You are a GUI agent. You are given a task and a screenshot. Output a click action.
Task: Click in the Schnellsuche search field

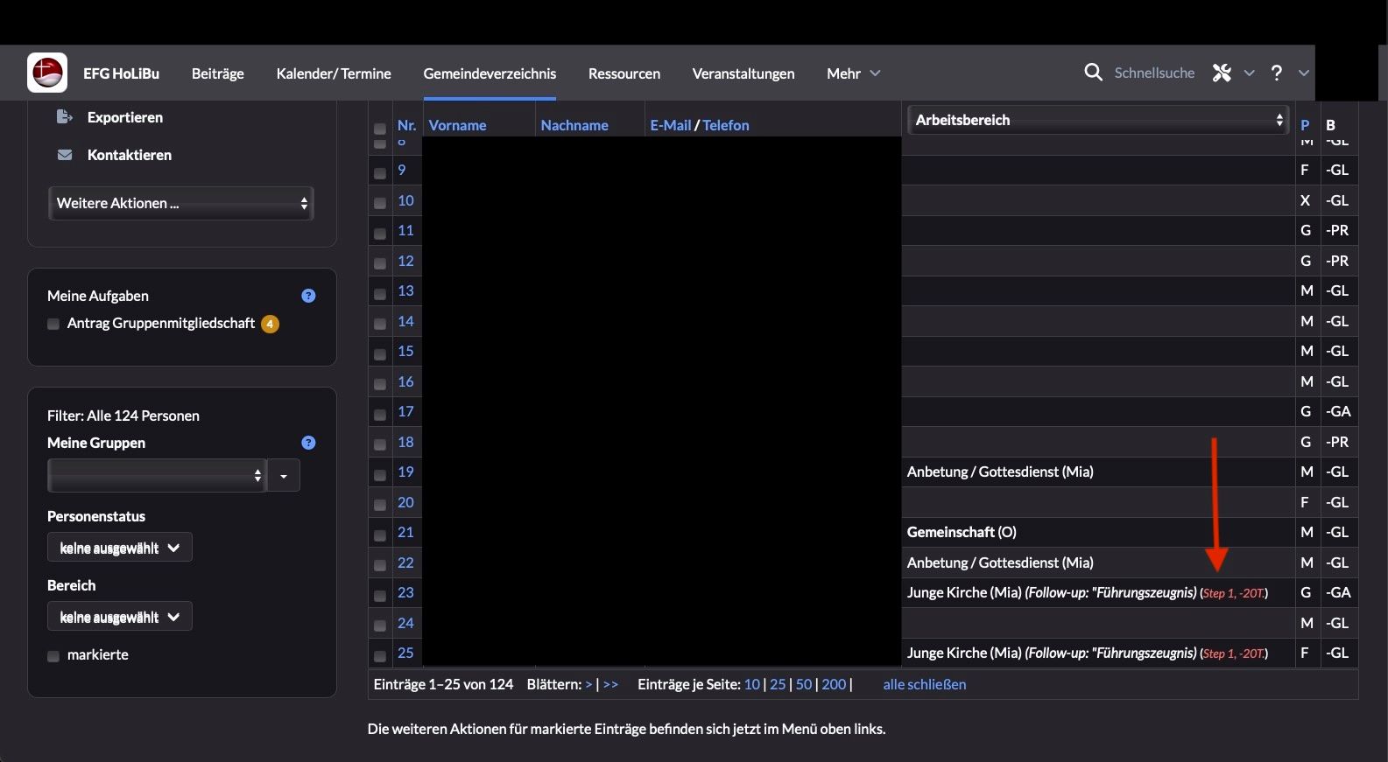[x=1154, y=73]
